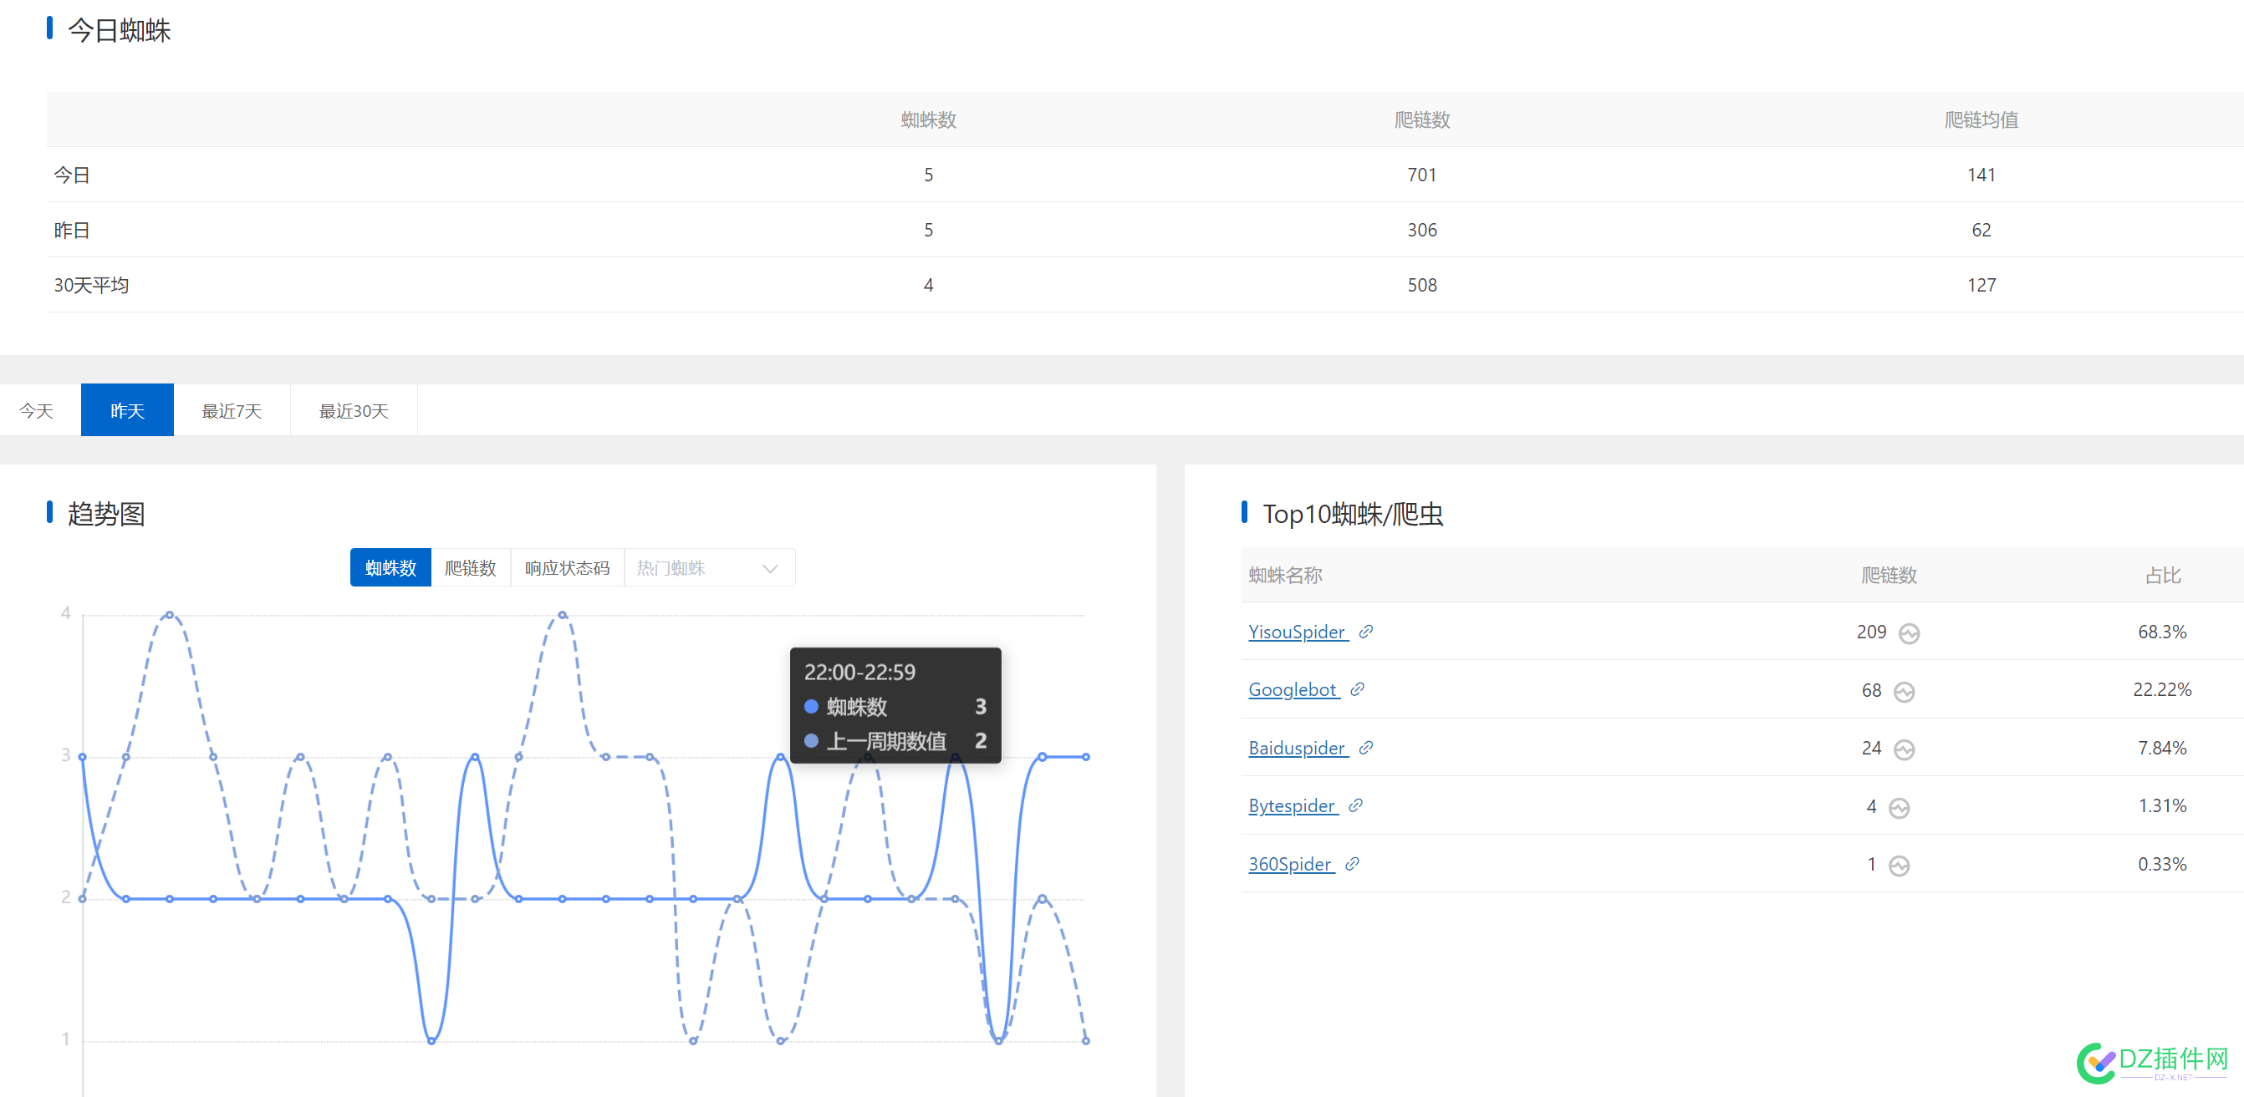This screenshot has width=2244, height=1097.
Task: Click today's crawl count 701
Action: point(1421,174)
